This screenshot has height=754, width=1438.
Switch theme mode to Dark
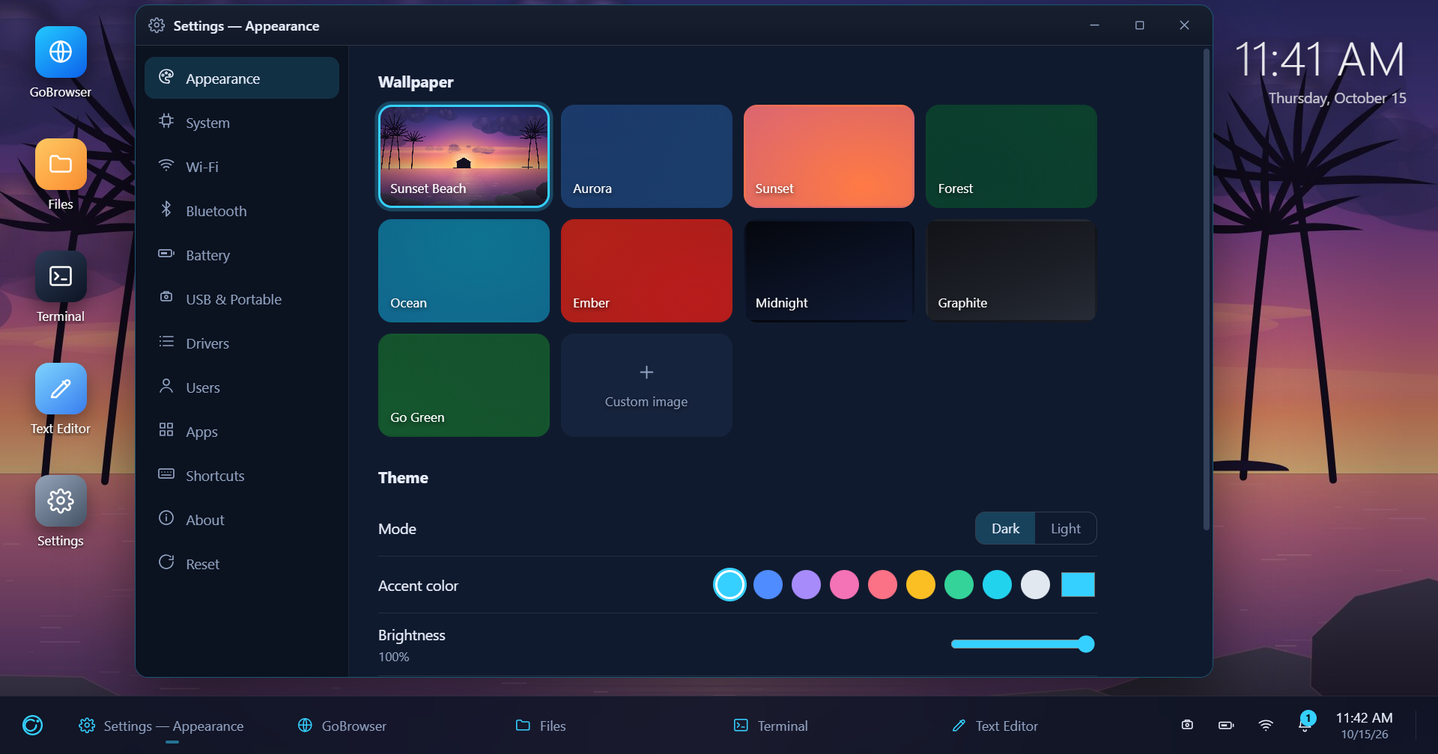pos(1005,529)
